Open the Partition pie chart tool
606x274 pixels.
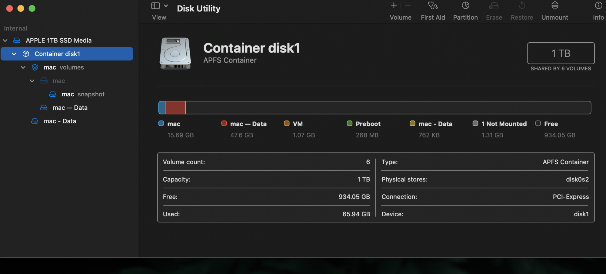pos(465,6)
